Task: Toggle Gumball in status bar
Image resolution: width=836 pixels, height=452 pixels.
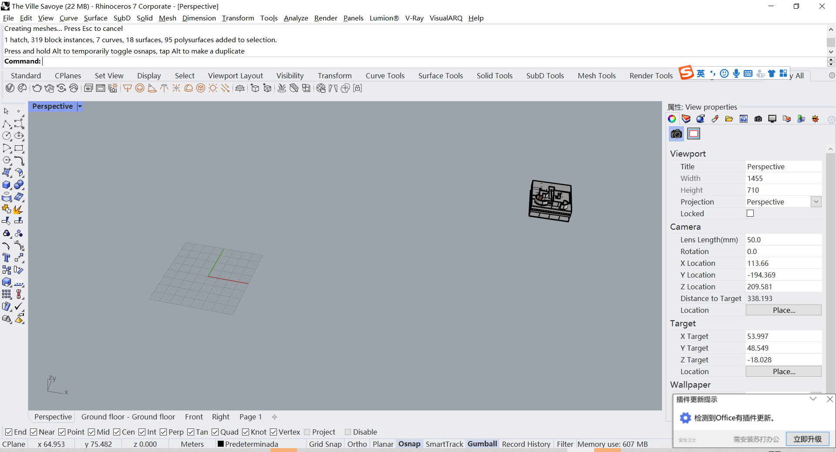Action: tap(482, 444)
